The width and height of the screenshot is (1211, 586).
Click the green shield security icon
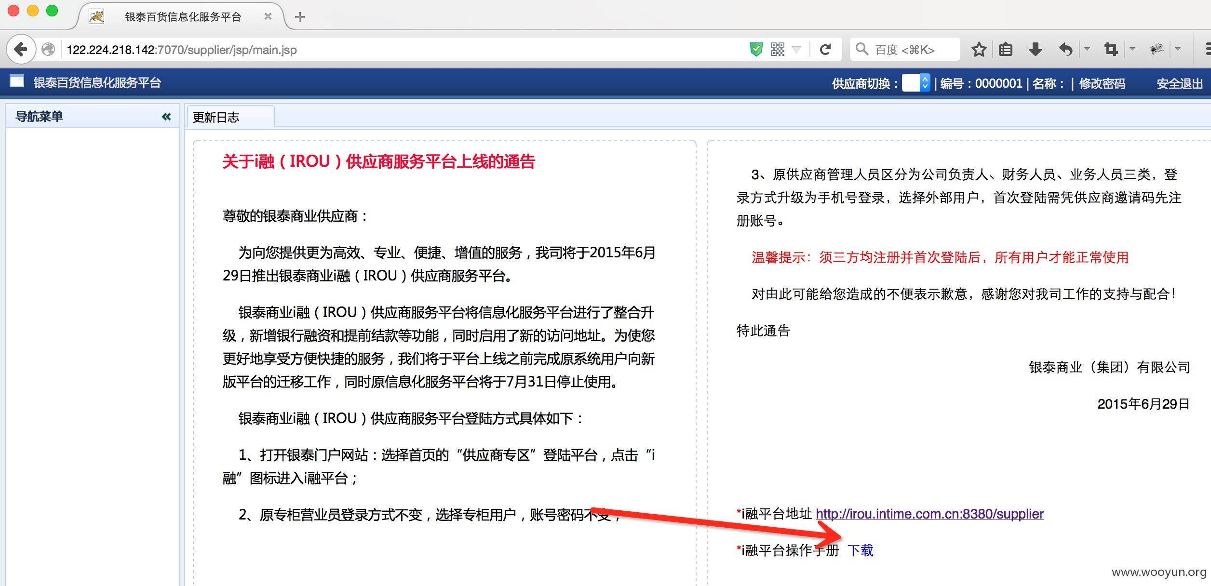click(756, 49)
